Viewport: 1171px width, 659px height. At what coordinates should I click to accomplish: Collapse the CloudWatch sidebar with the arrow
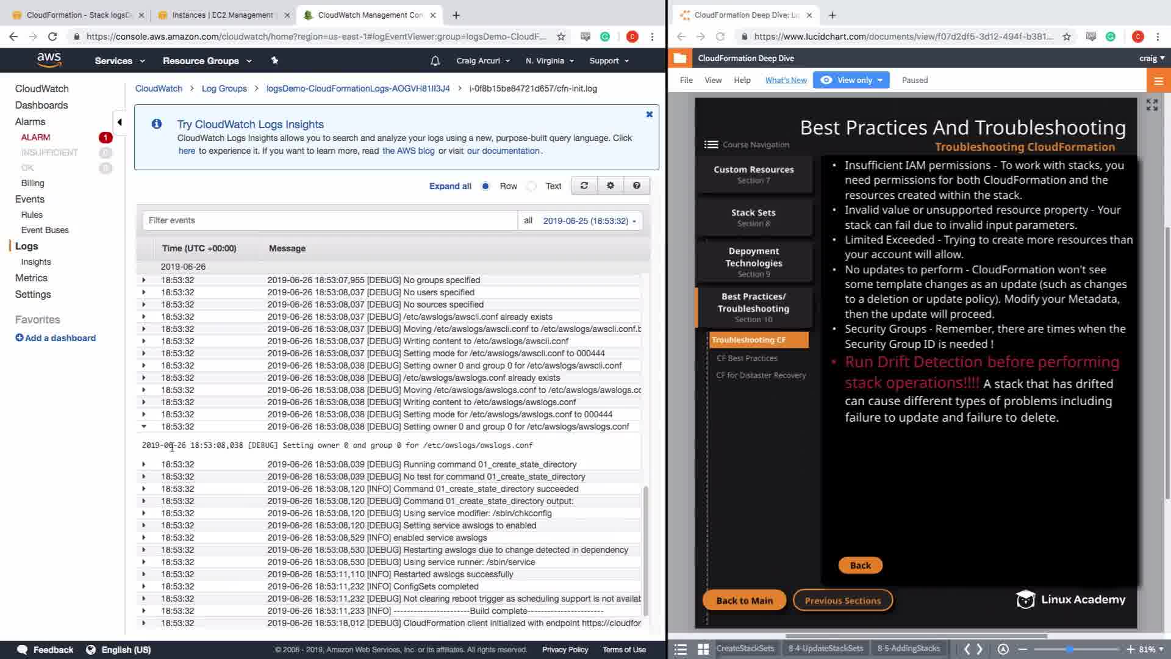coord(120,122)
